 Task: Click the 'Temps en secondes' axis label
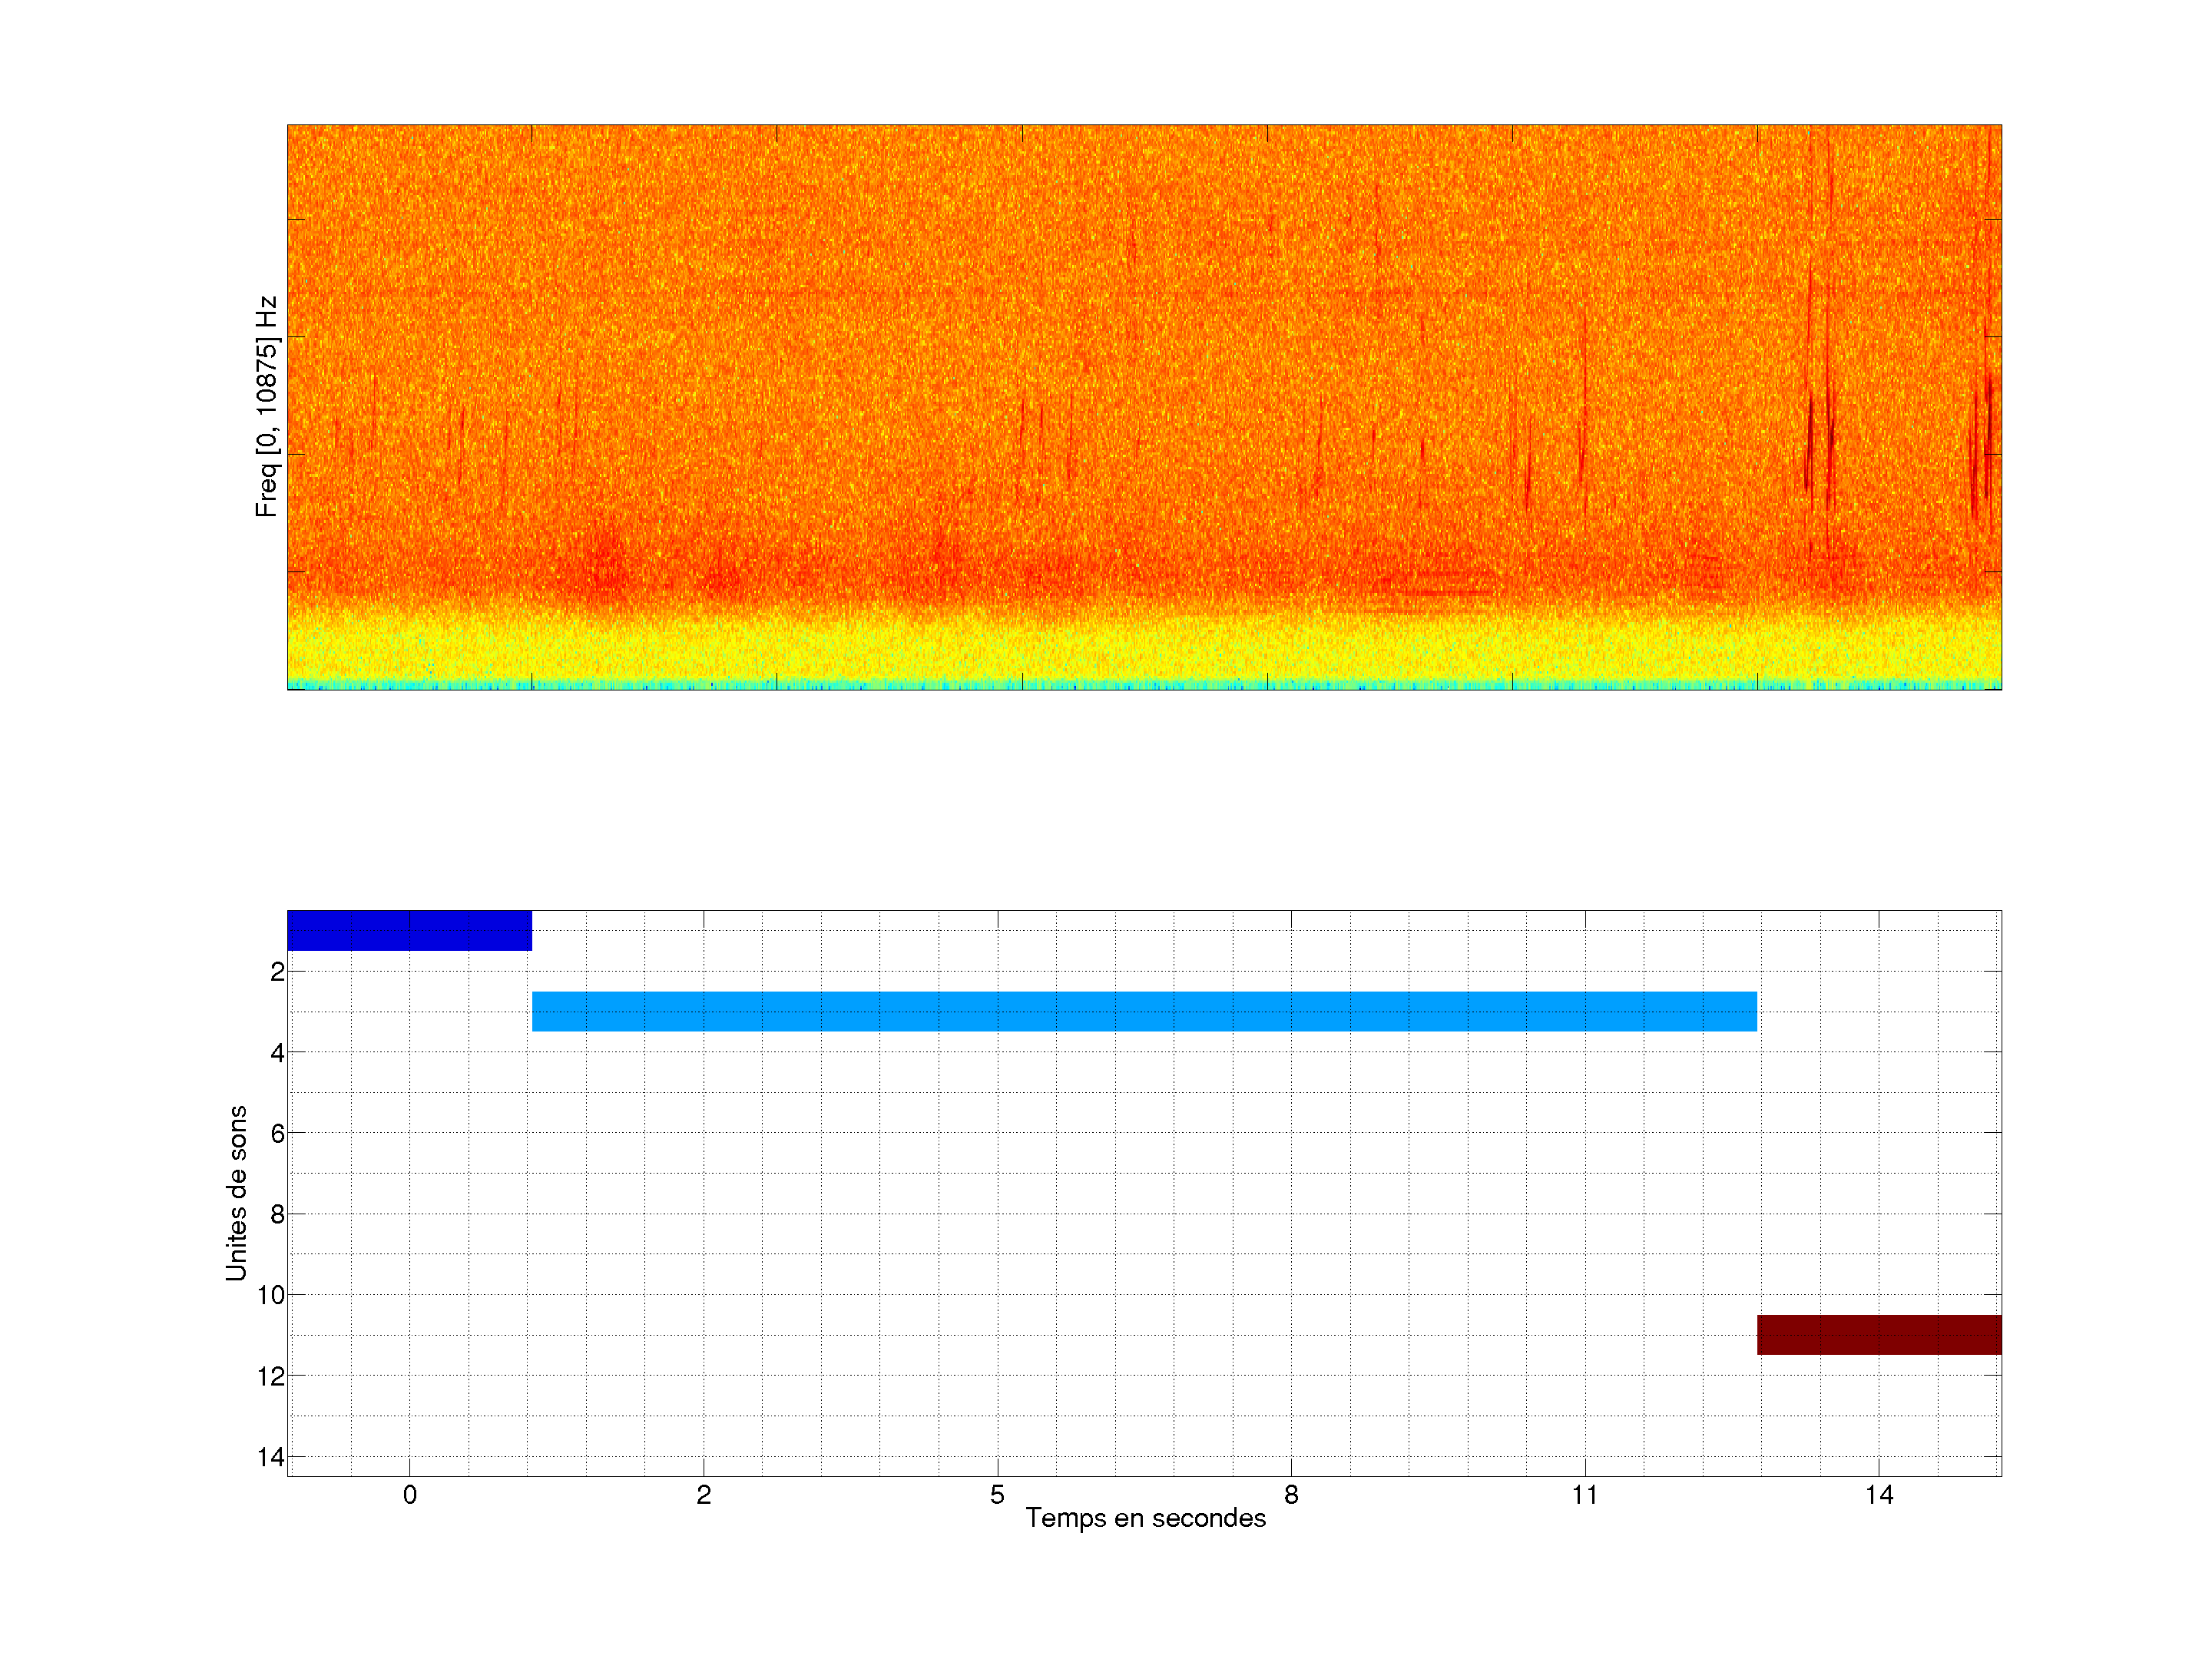(x=1145, y=1518)
